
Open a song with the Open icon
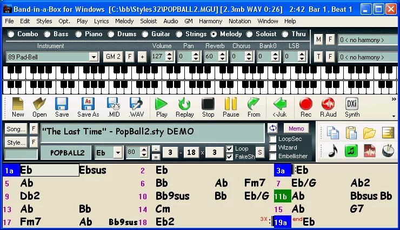39,104
